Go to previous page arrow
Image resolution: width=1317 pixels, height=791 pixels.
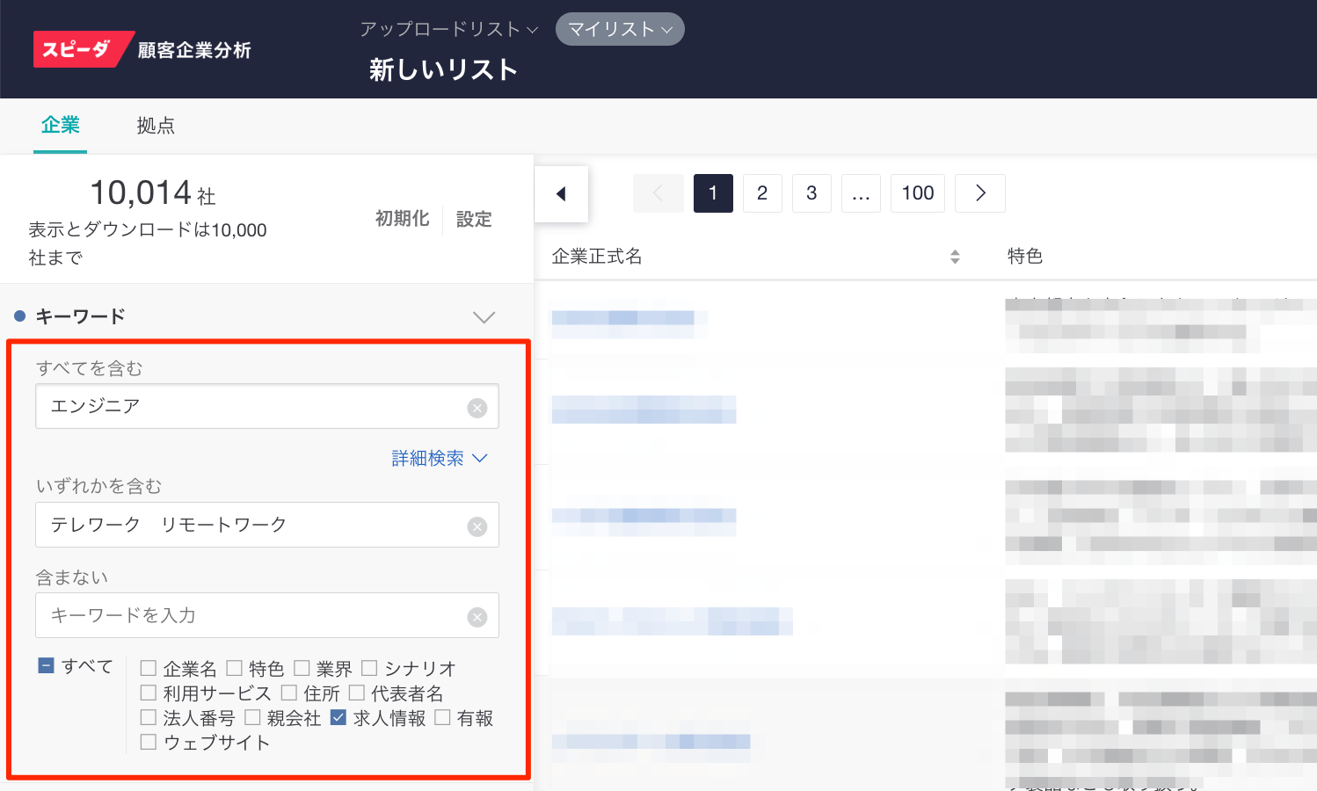click(x=658, y=193)
